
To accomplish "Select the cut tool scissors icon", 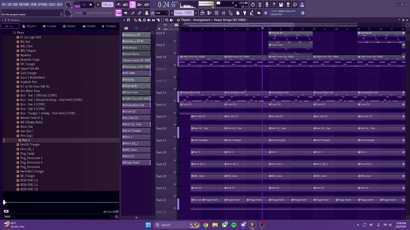I will 260,5.
